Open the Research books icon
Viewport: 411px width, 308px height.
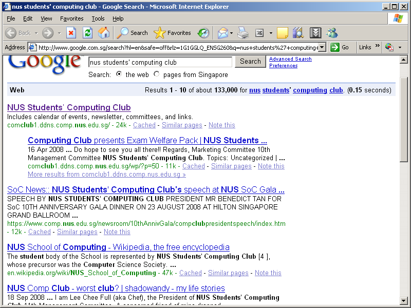pos(298,33)
